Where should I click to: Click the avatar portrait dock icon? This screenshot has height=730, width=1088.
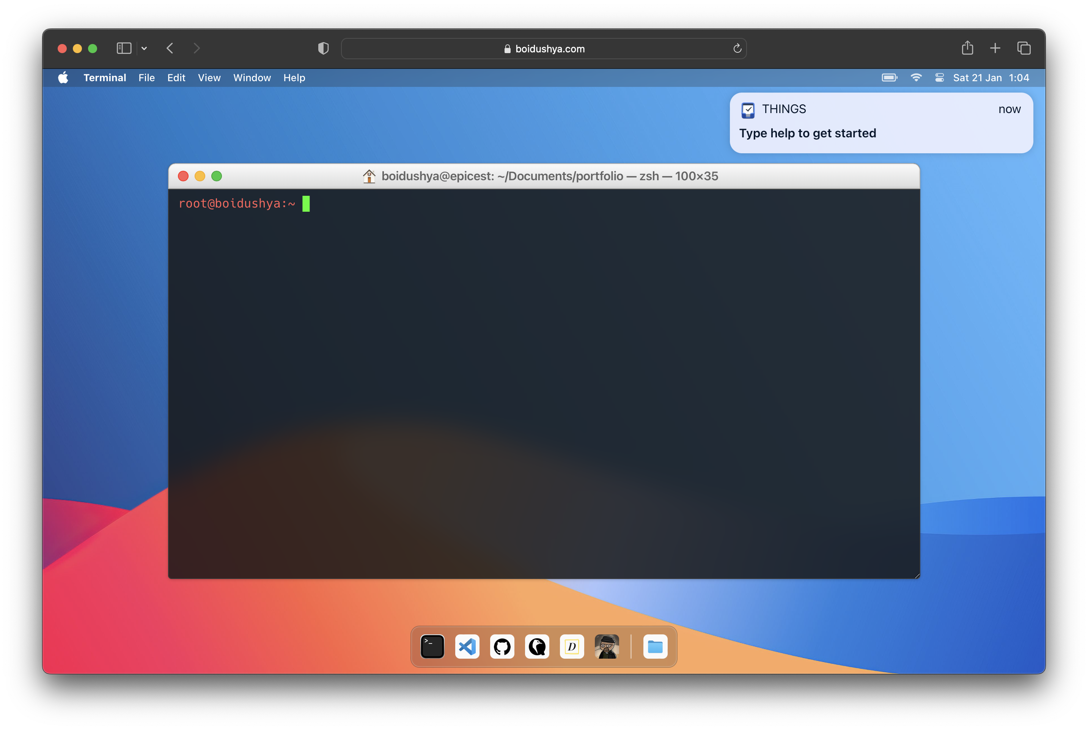pyautogui.click(x=607, y=647)
